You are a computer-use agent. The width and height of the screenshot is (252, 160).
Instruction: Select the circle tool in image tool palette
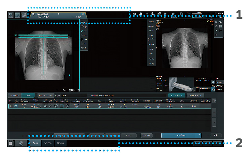pos(216,26)
